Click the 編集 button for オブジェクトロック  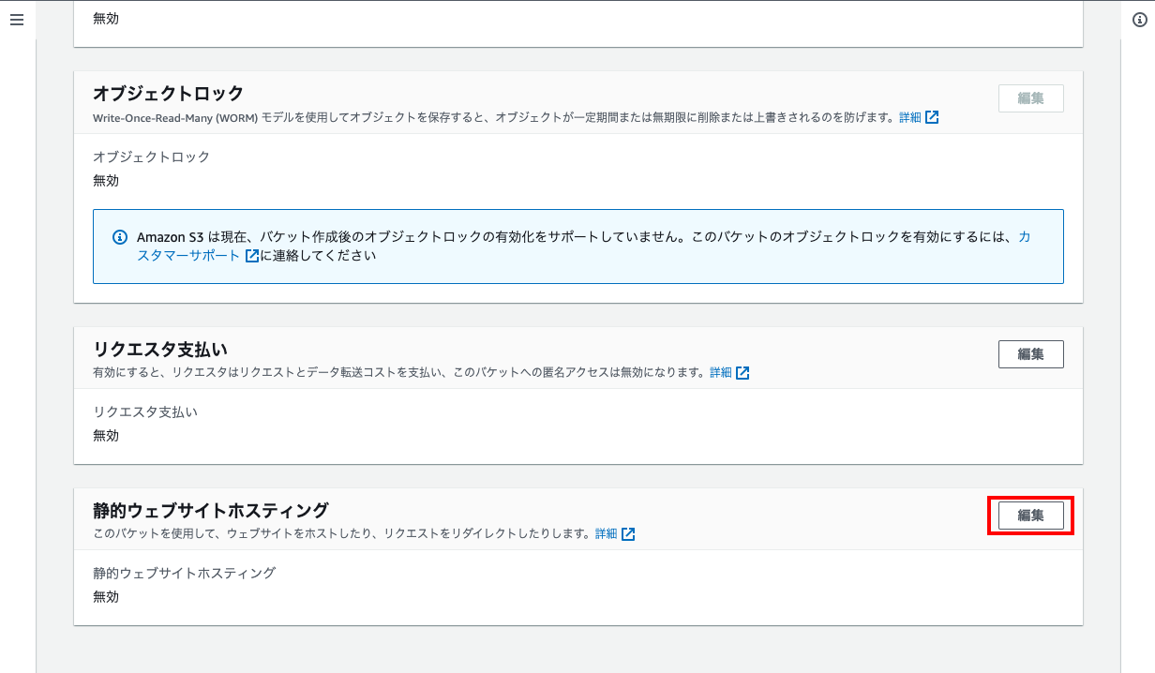[1030, 98]
